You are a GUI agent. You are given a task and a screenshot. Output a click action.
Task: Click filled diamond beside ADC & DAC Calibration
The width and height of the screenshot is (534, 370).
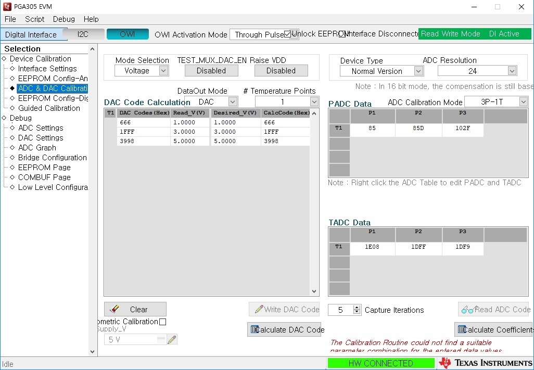(12, 88)
